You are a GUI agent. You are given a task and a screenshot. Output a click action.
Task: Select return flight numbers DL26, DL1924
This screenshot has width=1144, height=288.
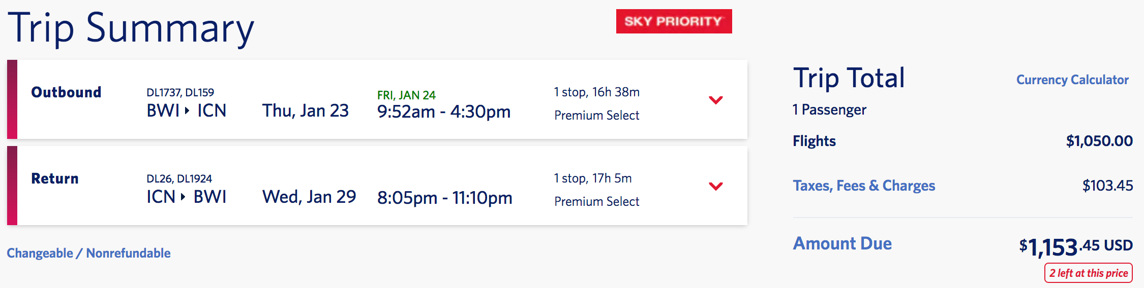point(179,178)
